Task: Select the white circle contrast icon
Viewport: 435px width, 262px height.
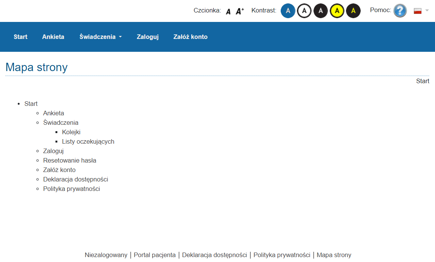Action: tap(304, 11)
